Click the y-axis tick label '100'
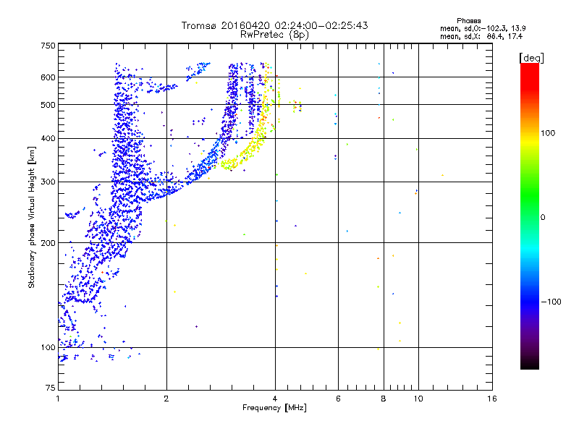 point(48,348)
